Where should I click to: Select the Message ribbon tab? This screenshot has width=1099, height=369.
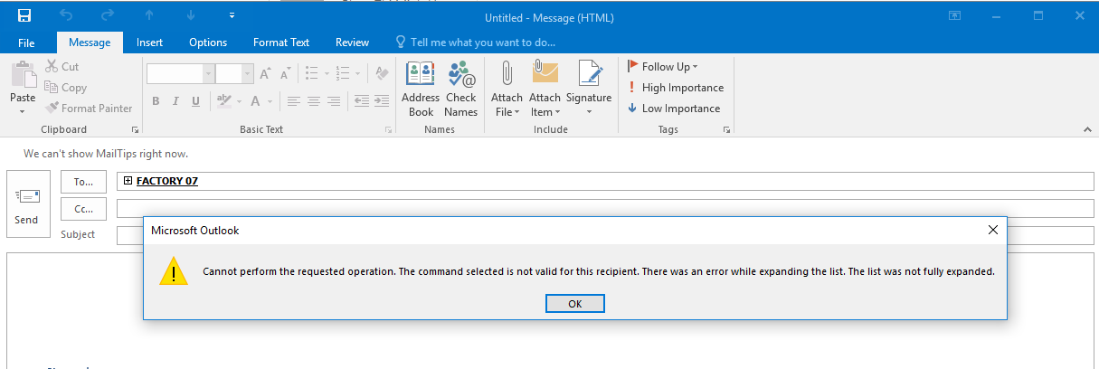point(90,43)
